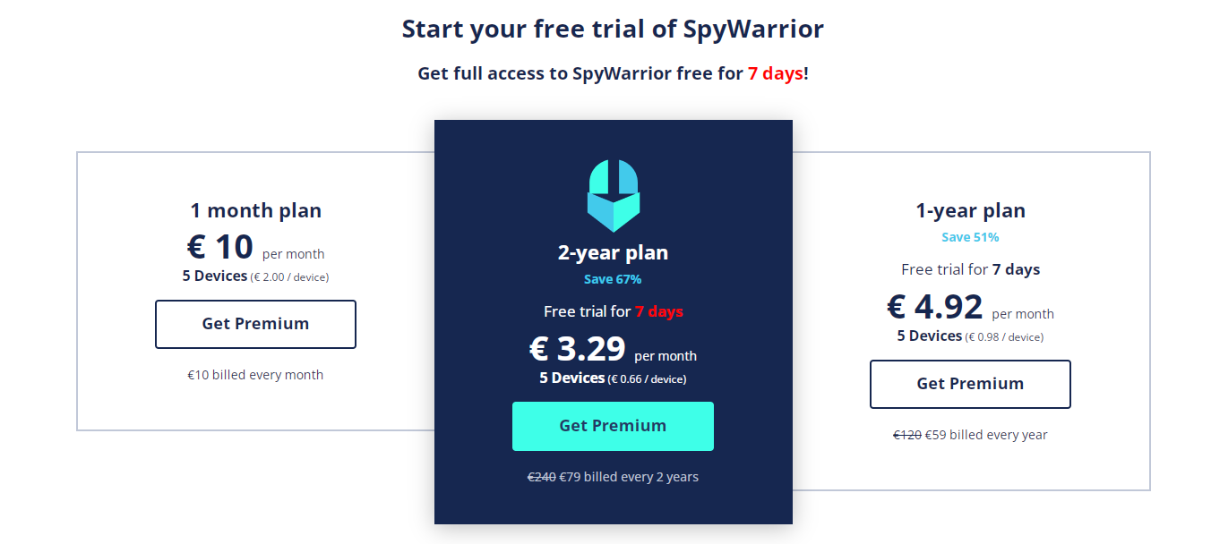The height and width of the screenshot is (544, 1211).
Task: Click the € 4.92 per month price
Action: [x=970, y=307]
